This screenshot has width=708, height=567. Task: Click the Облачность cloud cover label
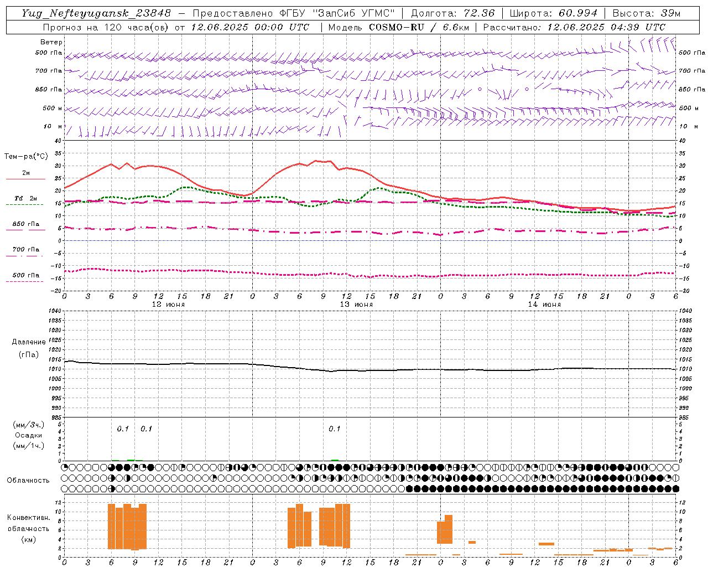point(28,481)
